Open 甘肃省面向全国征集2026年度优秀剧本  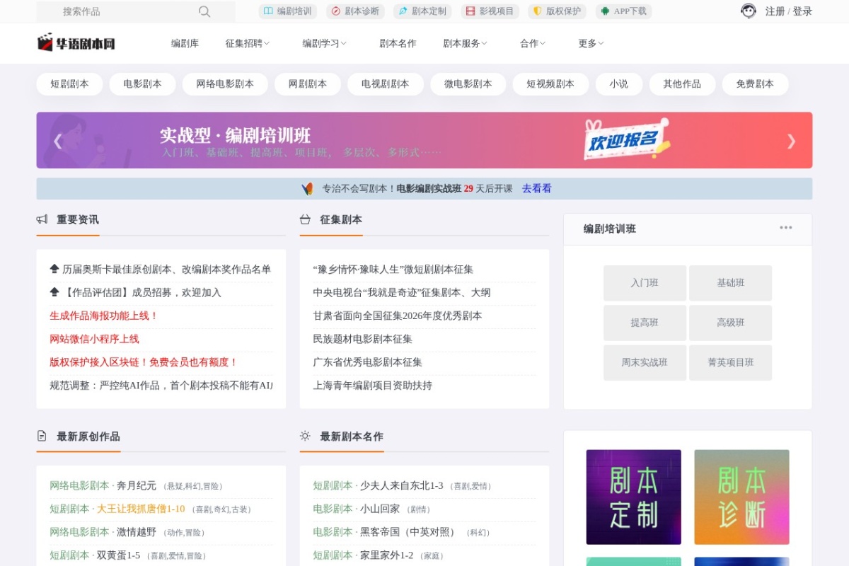(x=398, y=316)
